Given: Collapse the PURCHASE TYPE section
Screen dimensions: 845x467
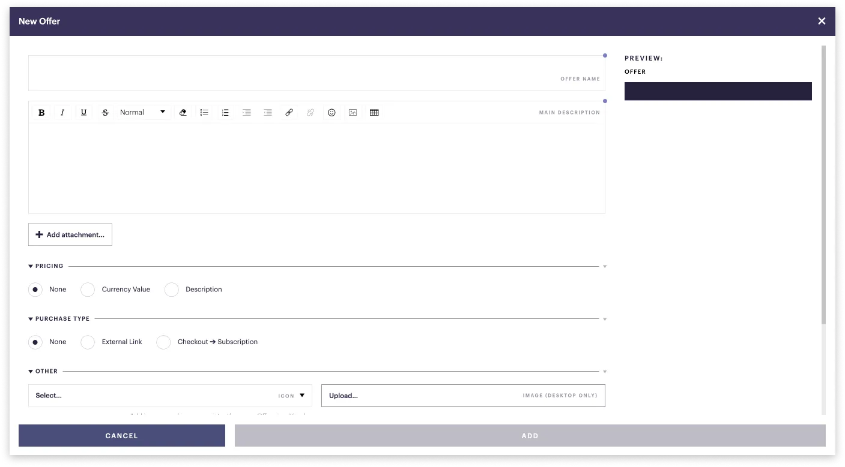Looking at the screenshot, I should tap(31, 319).
